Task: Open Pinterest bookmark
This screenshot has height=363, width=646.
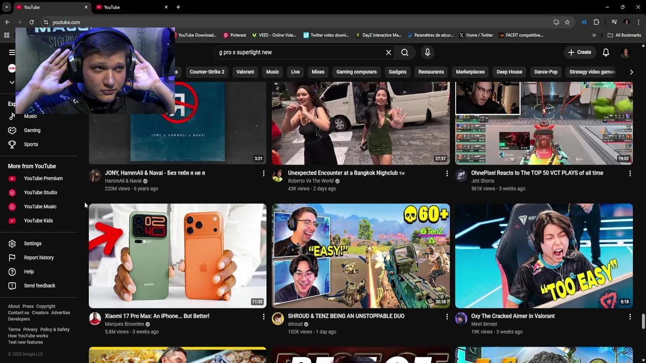Action: pyautogui.click(x=235, y=35)
